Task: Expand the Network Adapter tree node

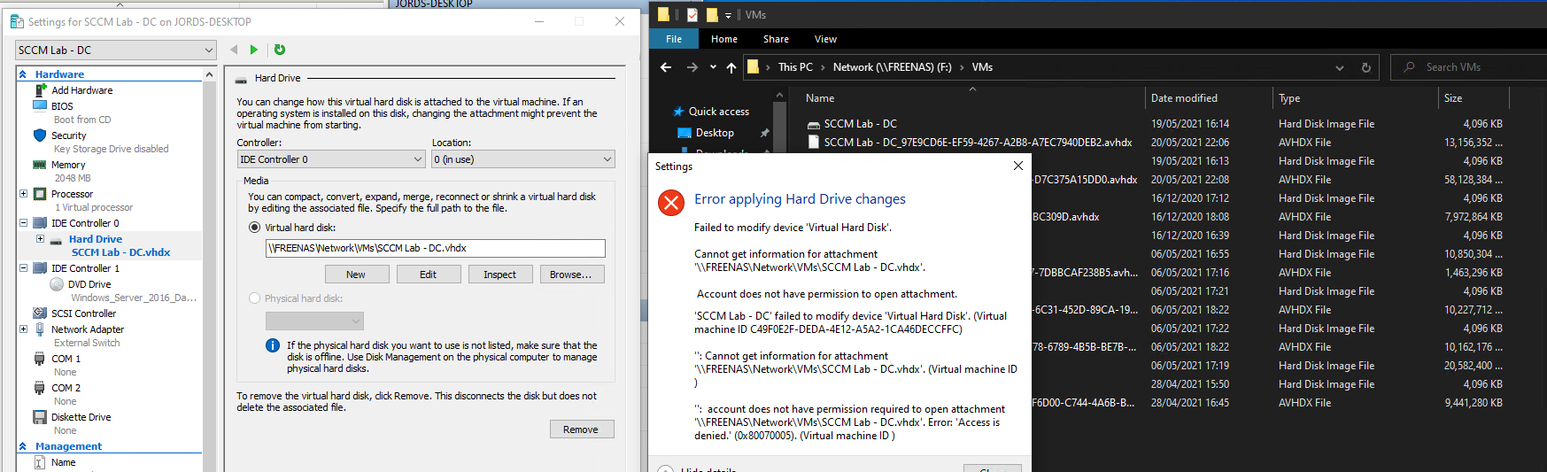Action: (x=24, y=329)
